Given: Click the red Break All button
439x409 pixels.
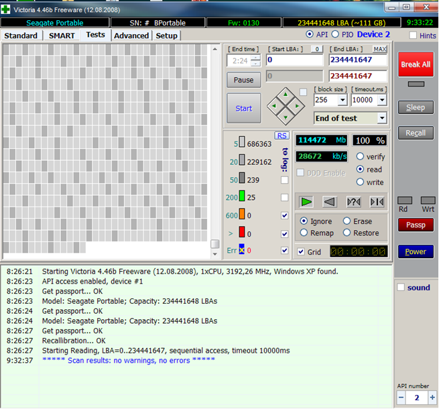Looking at the screenshot, I should click(416, 64).
